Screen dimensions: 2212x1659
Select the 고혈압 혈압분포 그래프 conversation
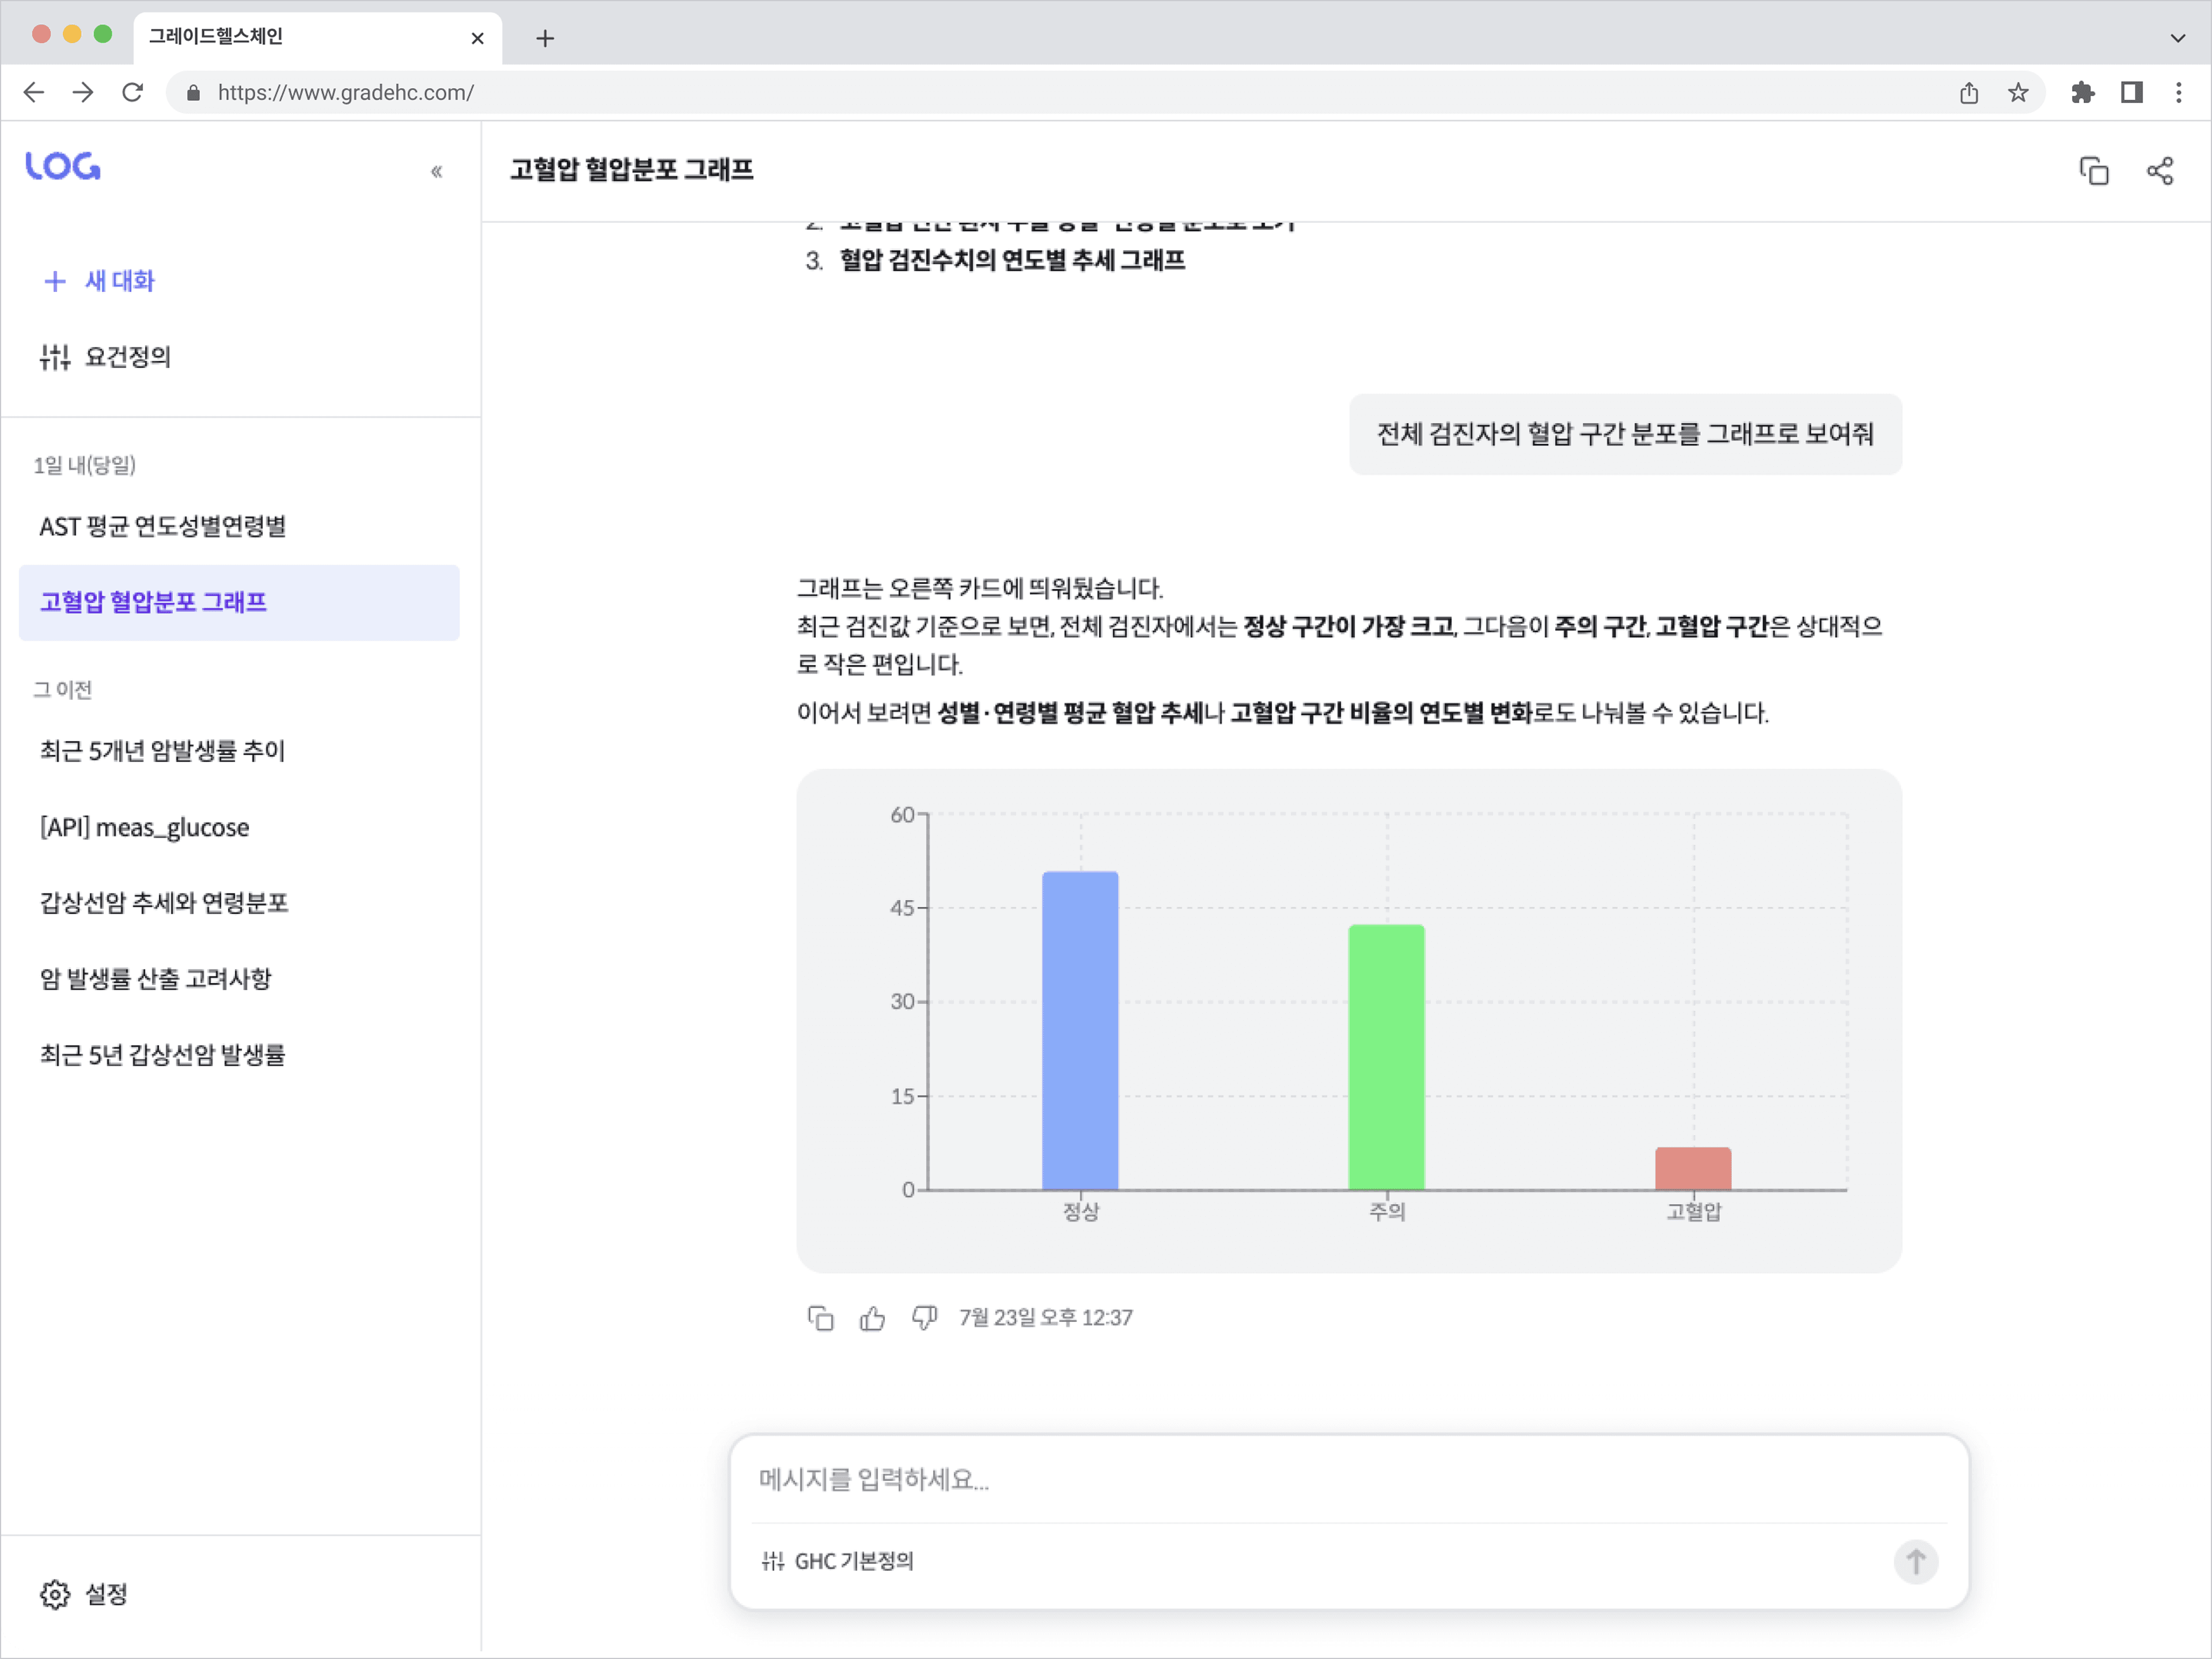tap(239, 602)
